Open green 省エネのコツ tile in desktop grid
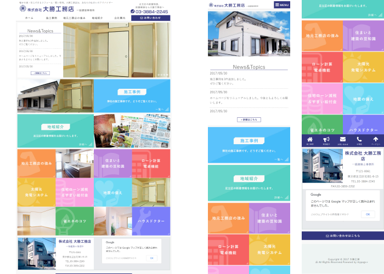Screen dimensions: 384x274 (75, 221)
